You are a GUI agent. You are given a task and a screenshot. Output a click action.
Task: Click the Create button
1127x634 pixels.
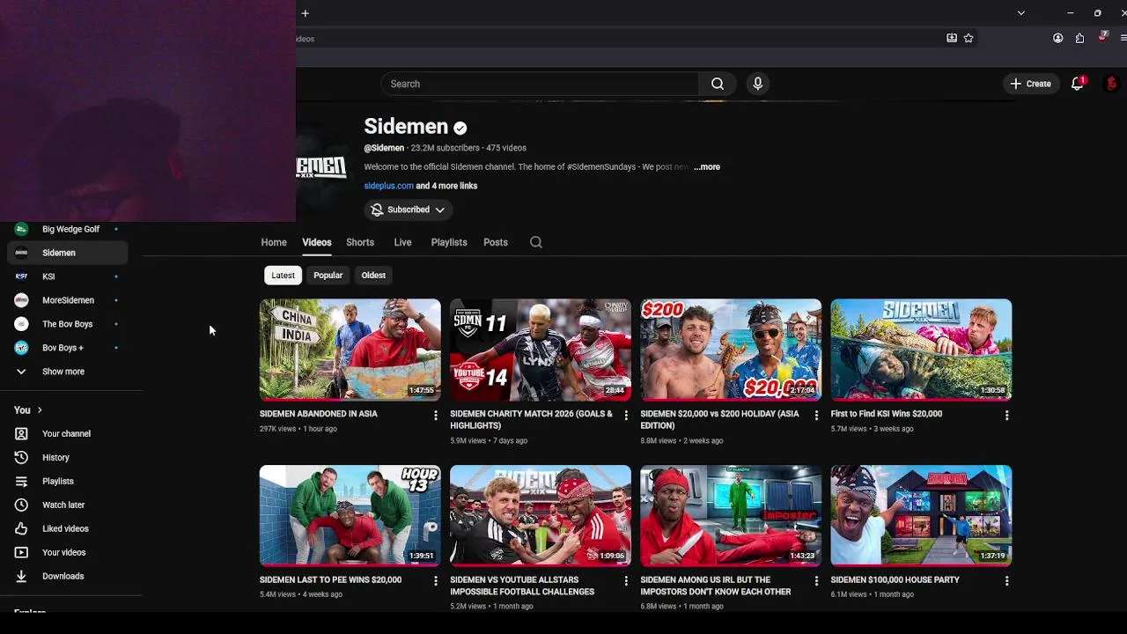point(1030,84)
